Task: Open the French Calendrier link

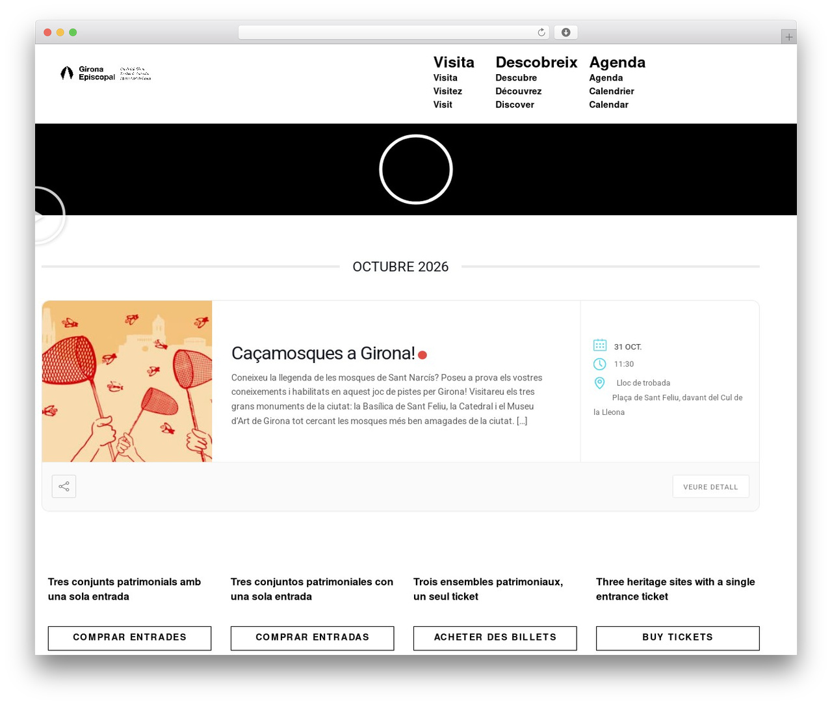Action: pyautogui.click(x=612, y=91)
